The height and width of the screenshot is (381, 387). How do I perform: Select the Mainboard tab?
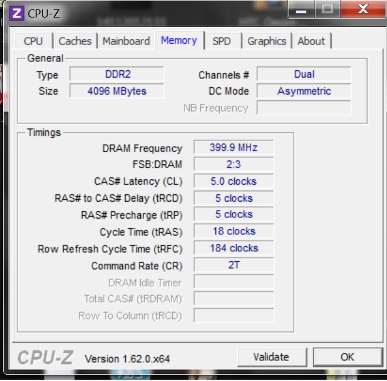point(126,41)
